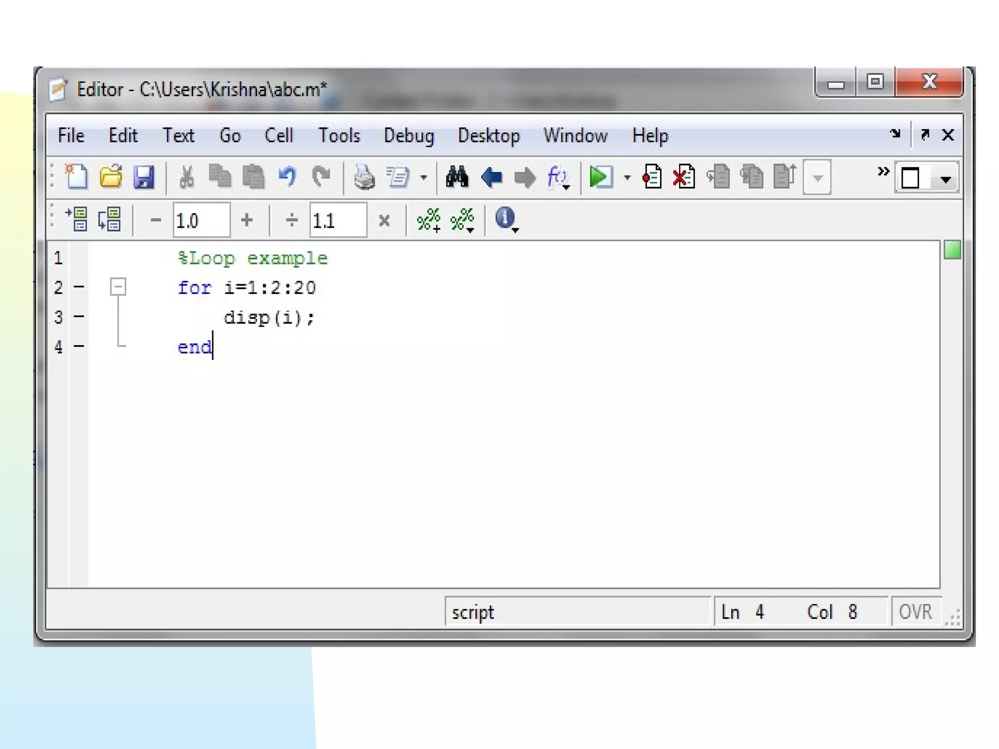Save the script with the floppy disk icon
The height and width of the screenshot is (749, 999).
144,177
